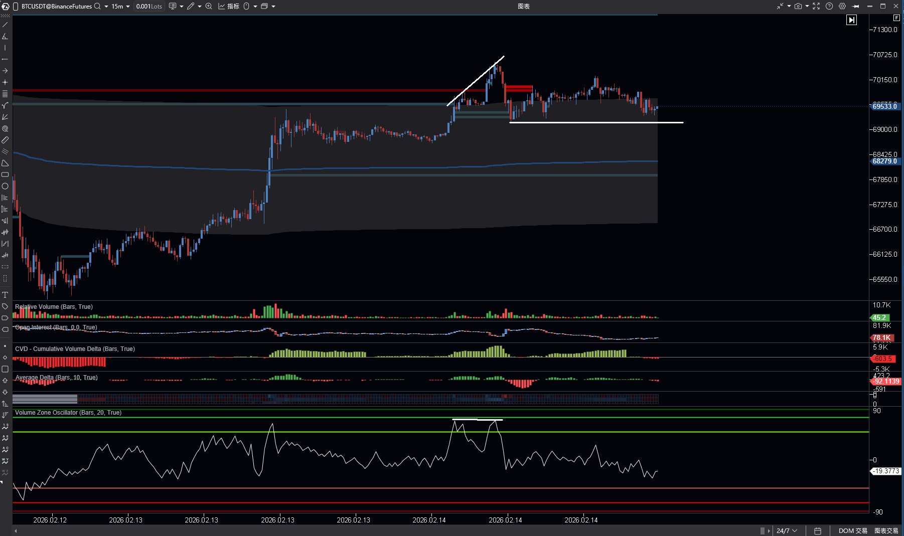This screenshot has height=536, width=904.
Task: Switch to DOM 交易 panel
Action: pos(852,530)
